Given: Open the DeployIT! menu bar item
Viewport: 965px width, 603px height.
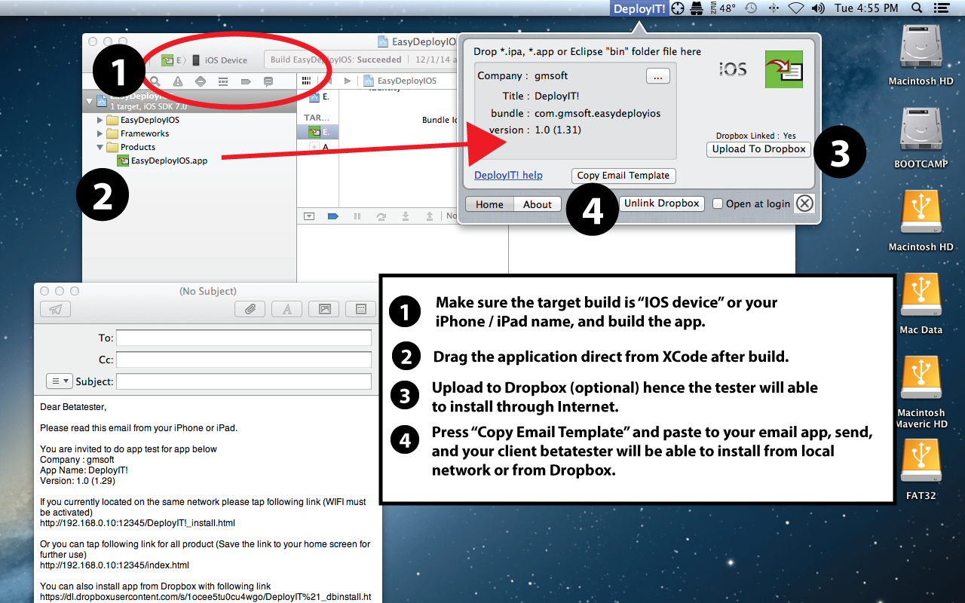Looking at the screenshot, I should click(639, 8).
